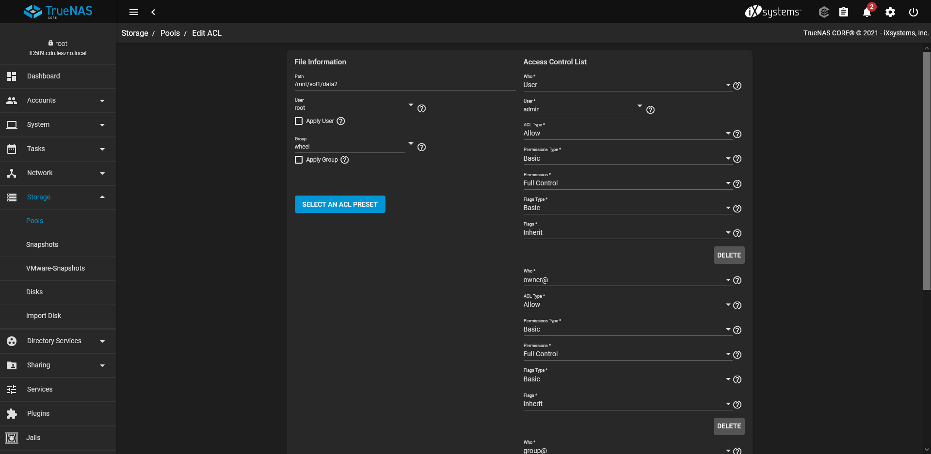Delete the admin user ACL entry
The width and height of the screenshot is (931, 454).
pos(729,255)
